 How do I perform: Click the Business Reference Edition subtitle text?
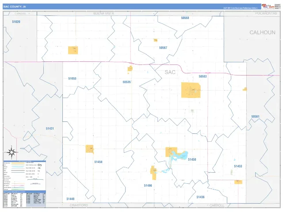tap(241, 8)
